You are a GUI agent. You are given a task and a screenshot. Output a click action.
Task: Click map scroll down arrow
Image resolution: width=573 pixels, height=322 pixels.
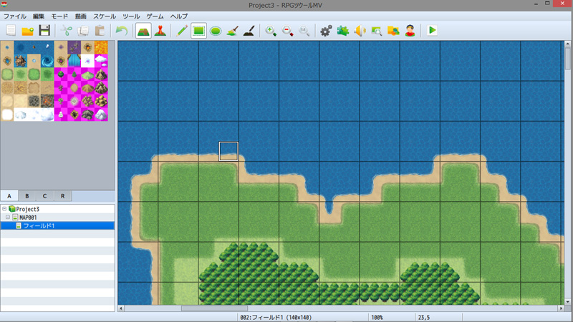point(567,302)
